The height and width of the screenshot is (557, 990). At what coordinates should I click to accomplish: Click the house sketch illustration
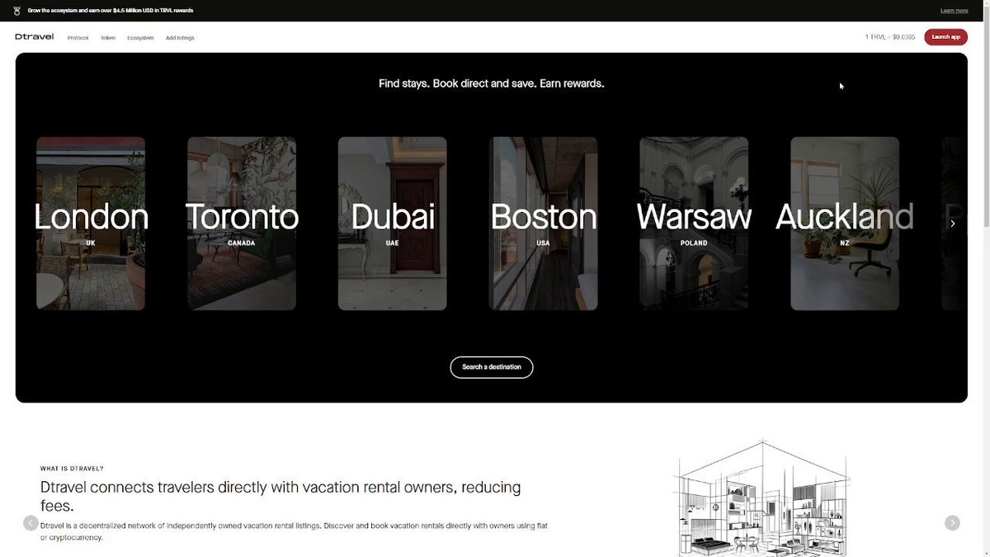pyautogui.click(x=762, y=499)
